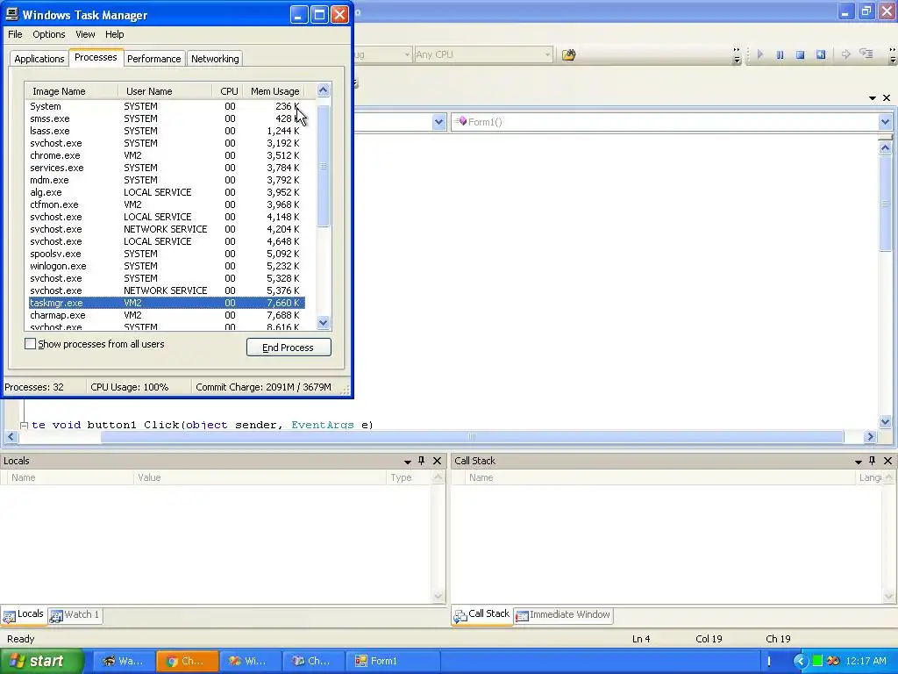Select the Call Stack tab
The height and width of the screenshot is (674, 898).
[482, 614]
